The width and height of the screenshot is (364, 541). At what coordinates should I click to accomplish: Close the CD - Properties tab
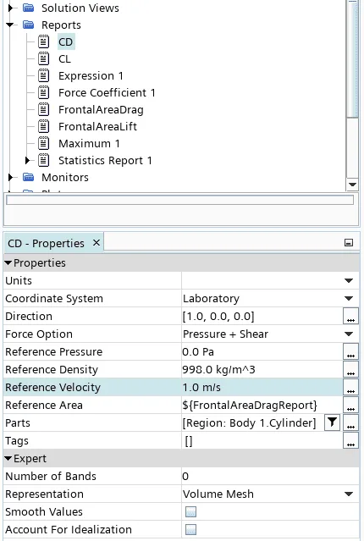coord(97,243)
